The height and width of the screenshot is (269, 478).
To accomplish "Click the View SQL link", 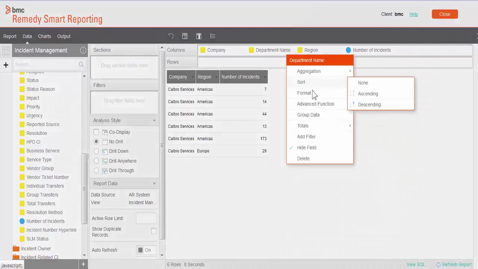I will (416, 265).
